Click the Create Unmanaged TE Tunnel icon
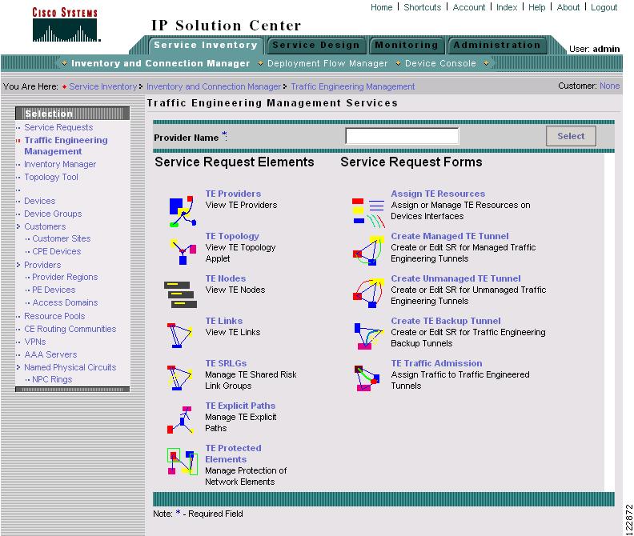Image resolution: width=634 pixels, height=536 pixels. pos(368,293)
